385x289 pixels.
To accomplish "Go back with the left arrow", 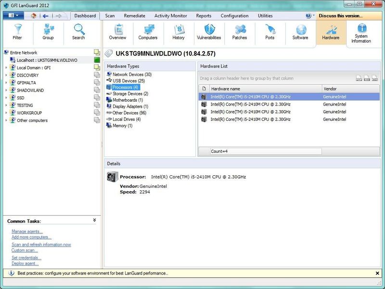I will click(45, 16).
